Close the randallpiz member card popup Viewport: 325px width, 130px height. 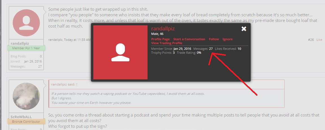point(244,29)
